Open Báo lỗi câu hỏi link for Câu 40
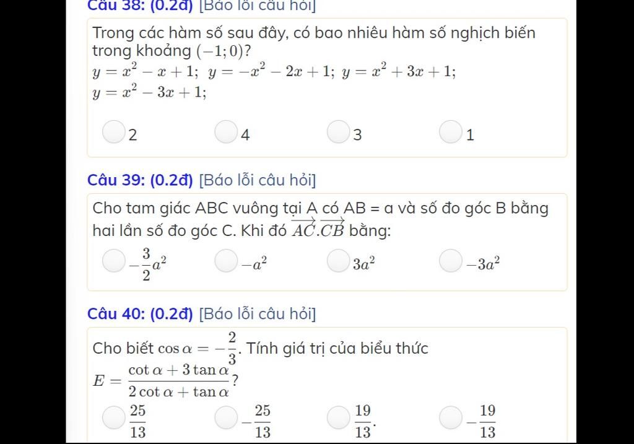634x444 pixels. (258, 314)
